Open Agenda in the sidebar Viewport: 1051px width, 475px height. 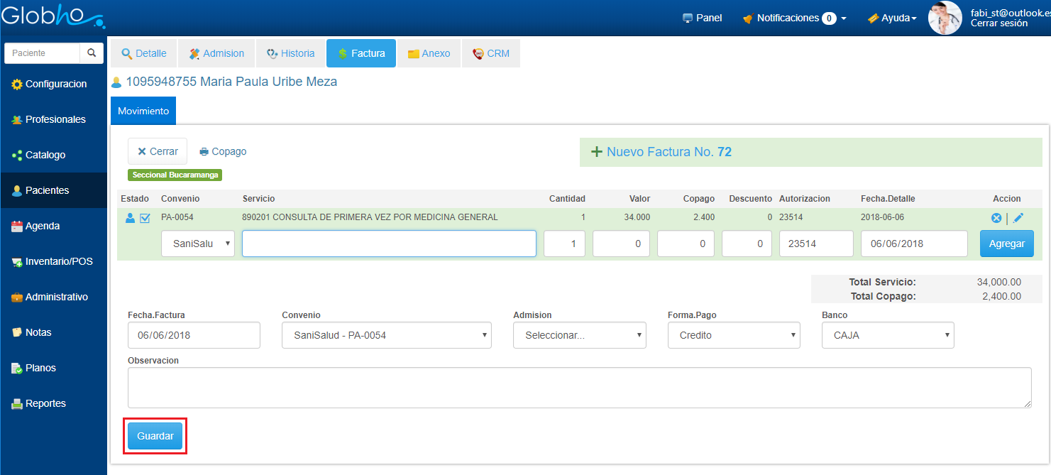(43, 226)
